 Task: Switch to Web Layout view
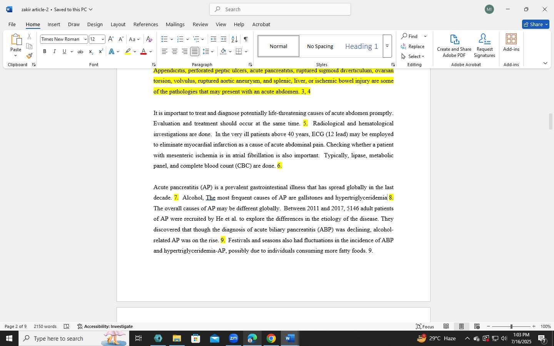477,326
